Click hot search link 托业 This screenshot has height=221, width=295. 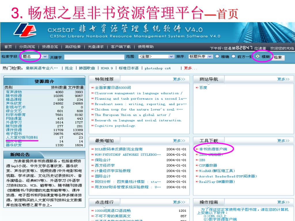69,68
